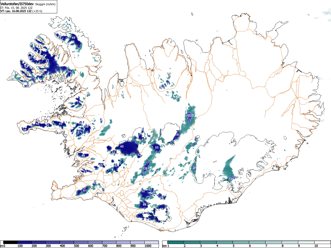Click the 200 label on meter legend
The width and height of the screenshot is (331, 248).
tap(34, 246)
